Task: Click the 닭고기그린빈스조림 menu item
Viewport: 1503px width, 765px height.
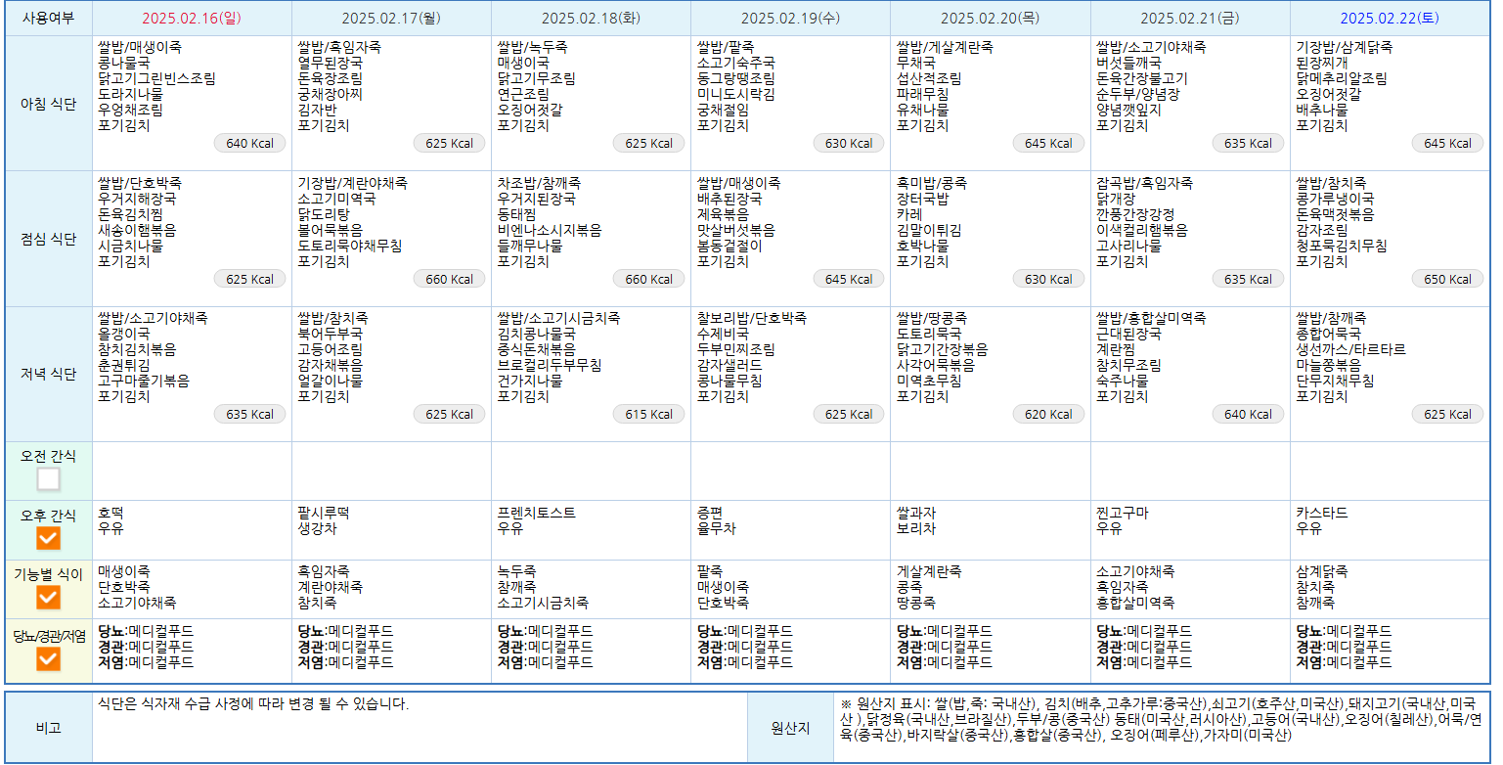Action: (156, 78)
